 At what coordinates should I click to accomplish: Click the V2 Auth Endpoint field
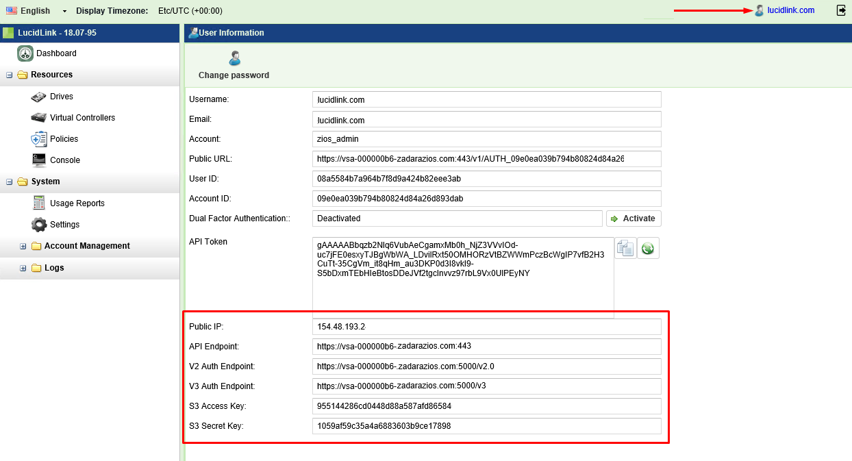[x=487, y=366]
